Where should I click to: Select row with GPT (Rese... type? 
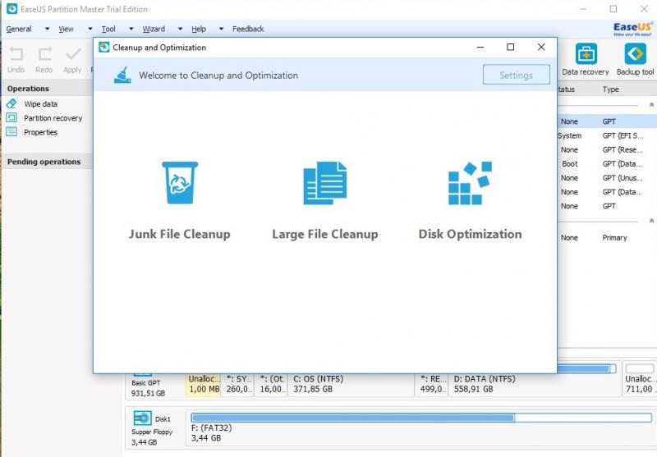[x=607, y=150]
